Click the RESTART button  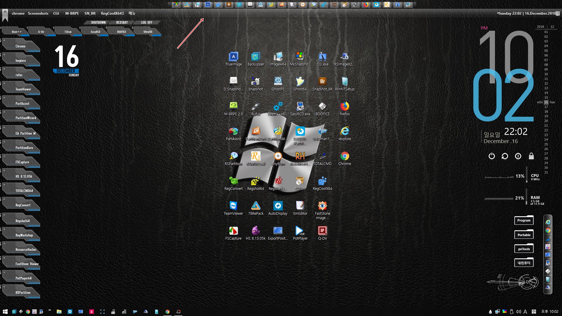point(122,23)
